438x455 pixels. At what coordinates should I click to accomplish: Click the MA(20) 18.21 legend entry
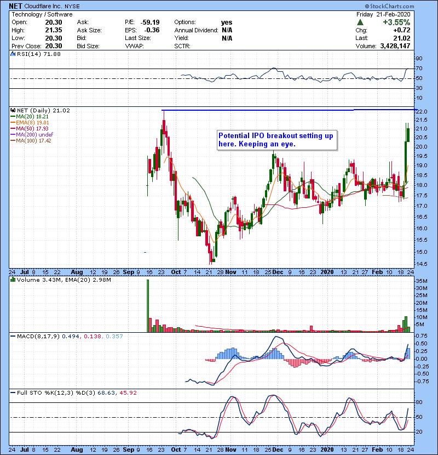pos(30,116)
